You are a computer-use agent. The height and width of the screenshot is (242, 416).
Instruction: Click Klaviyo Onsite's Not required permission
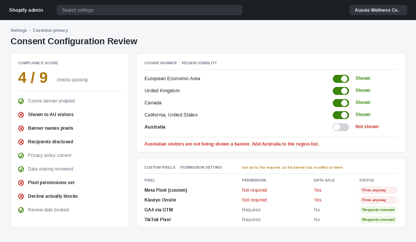click(x=255, y=200)
